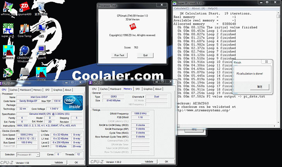Click the Super PI vertical scrollbar
282x167 pixels.
coord(278,68)
